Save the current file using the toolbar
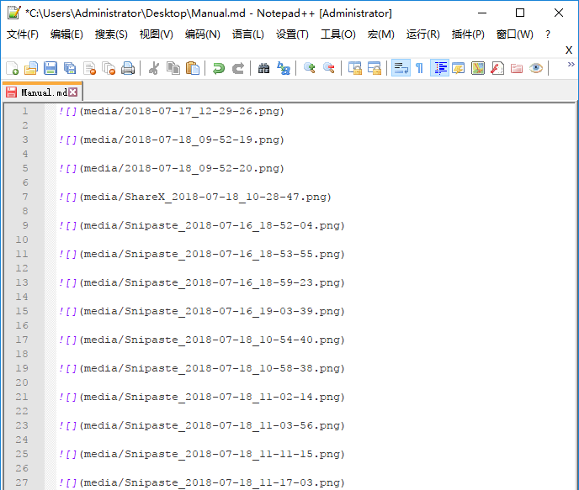579x490 pixels. tap(50, 68)
